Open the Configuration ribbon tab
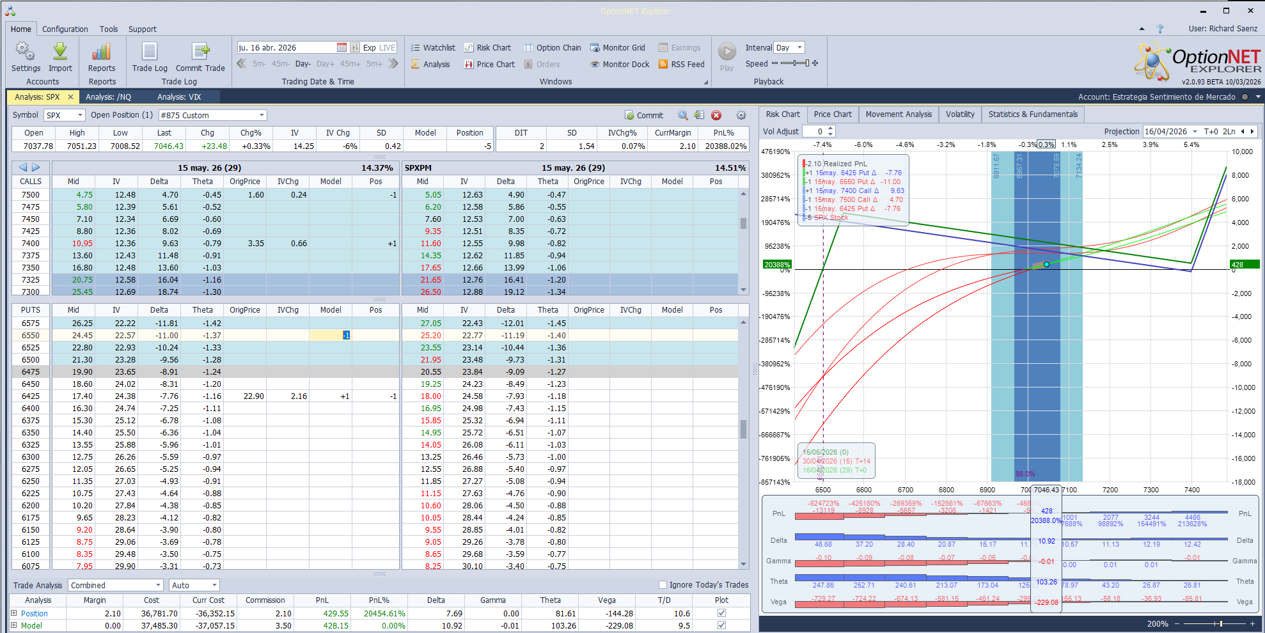Image resolution: width=1265 pixels, height=633 pixels. pyautogui.click(x=65, y=29)
